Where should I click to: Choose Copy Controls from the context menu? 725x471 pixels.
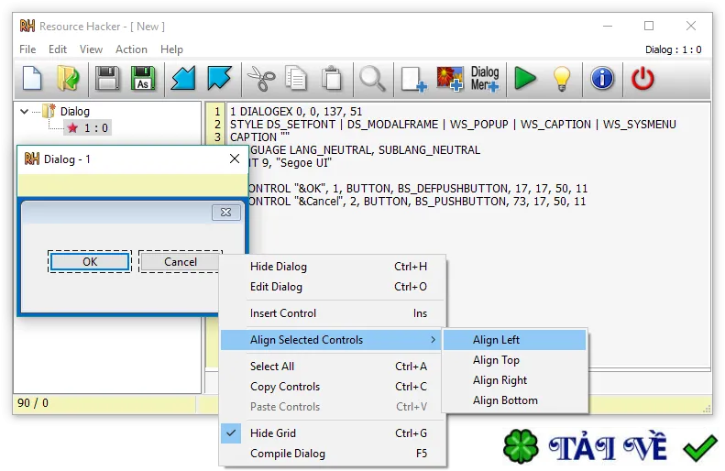pyautogui.click(x=333, y=387)
